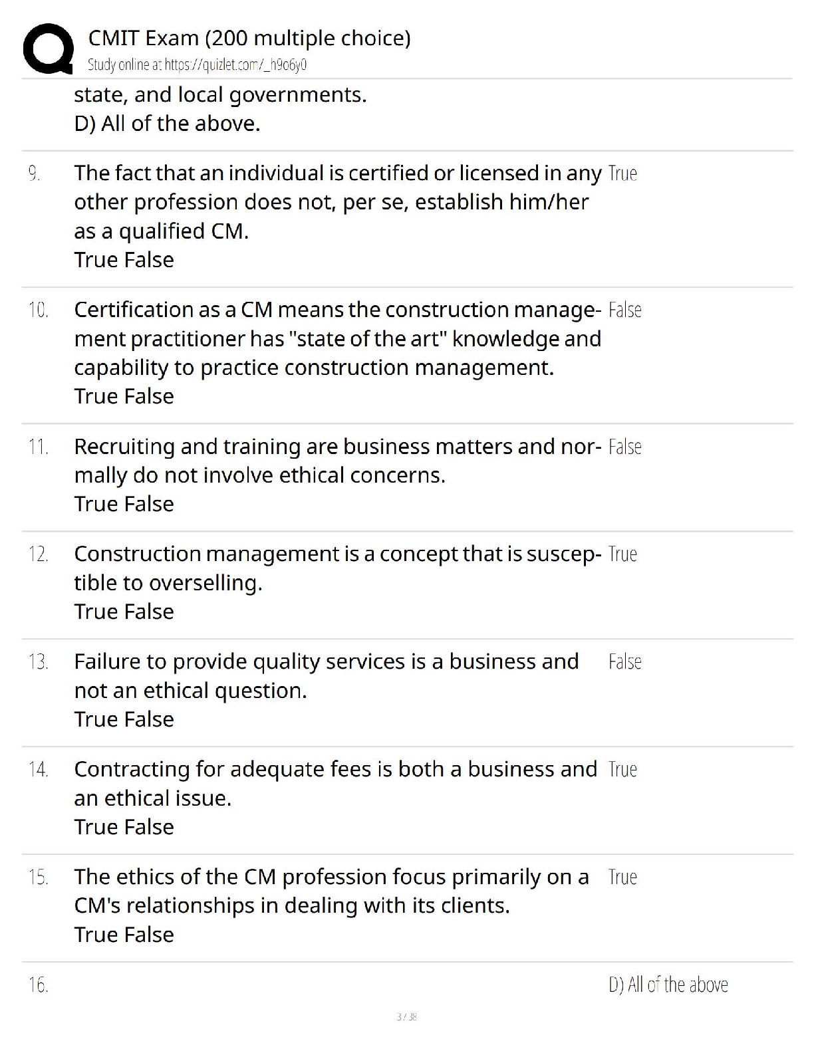
Task: Click the Quizlet Q logo icon
Action: 48,49
